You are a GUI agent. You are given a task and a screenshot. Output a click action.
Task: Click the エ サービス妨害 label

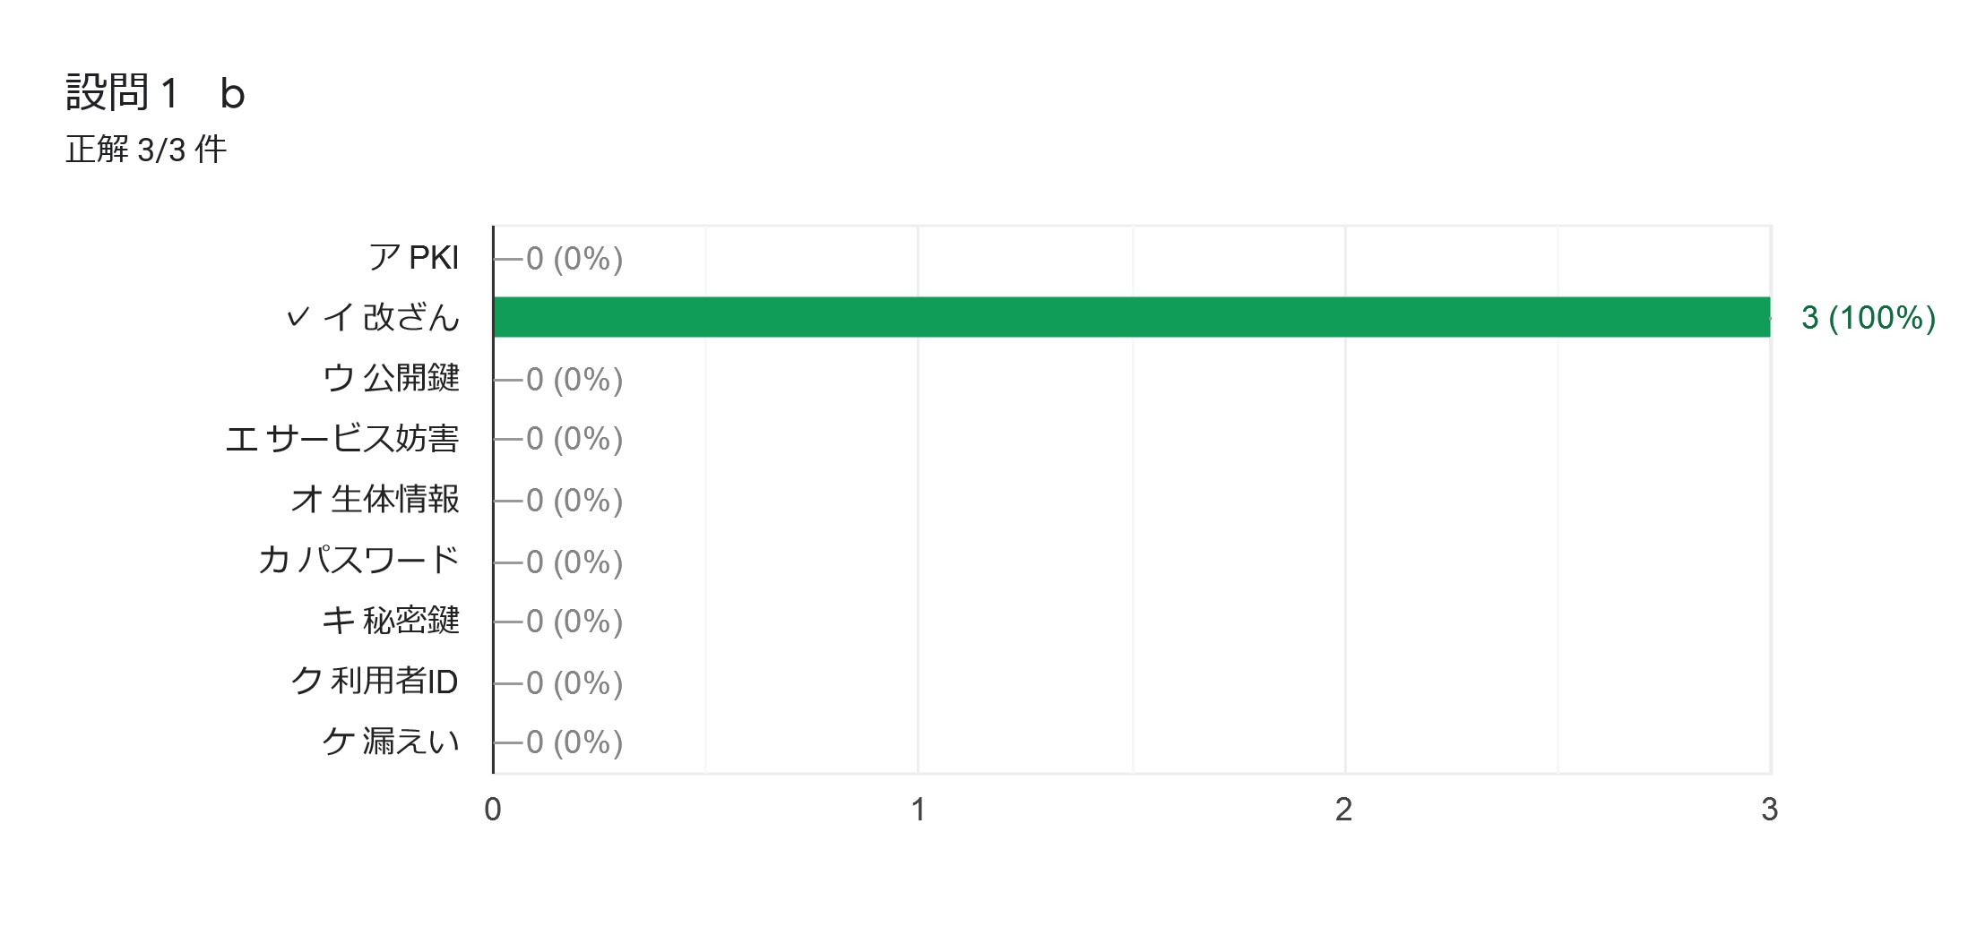342,439
